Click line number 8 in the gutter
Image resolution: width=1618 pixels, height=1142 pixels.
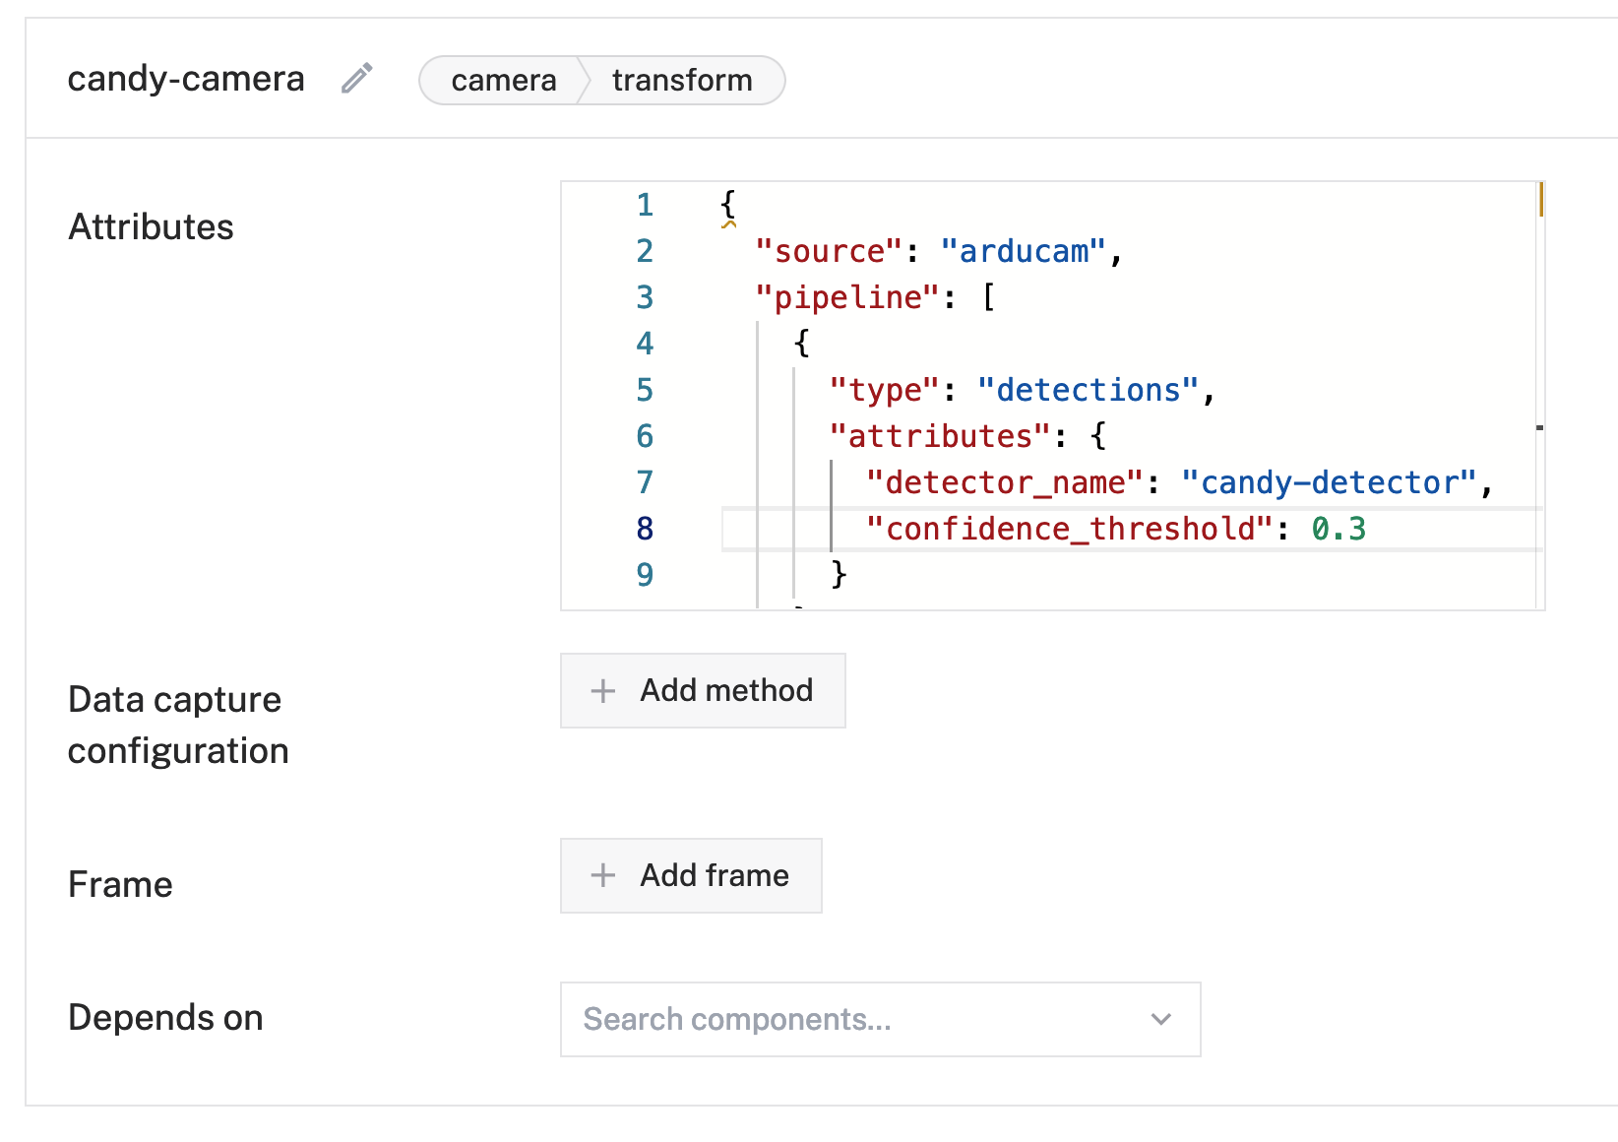(x=645, y=530)
